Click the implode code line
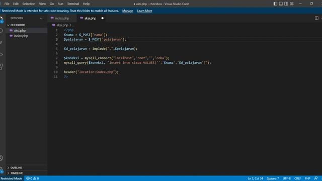The image size is (322, 181). [x=101, y=49]
